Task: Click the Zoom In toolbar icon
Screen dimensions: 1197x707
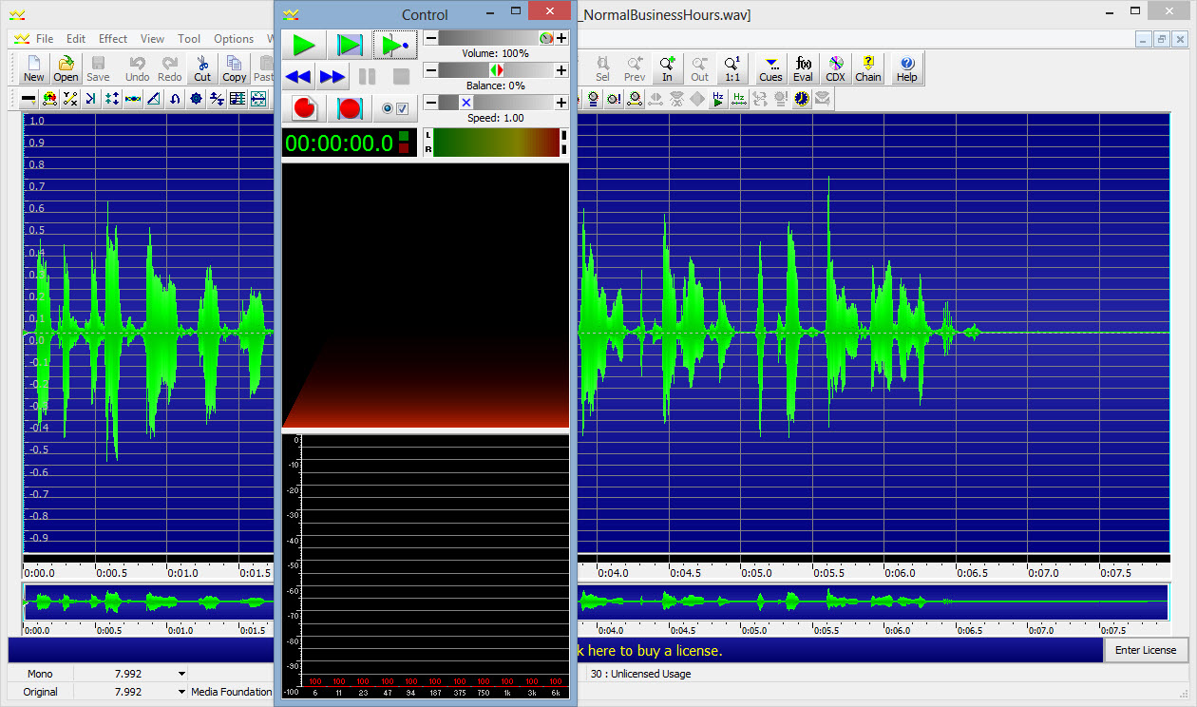Action: pyautogui.click(x=667, y=68)
